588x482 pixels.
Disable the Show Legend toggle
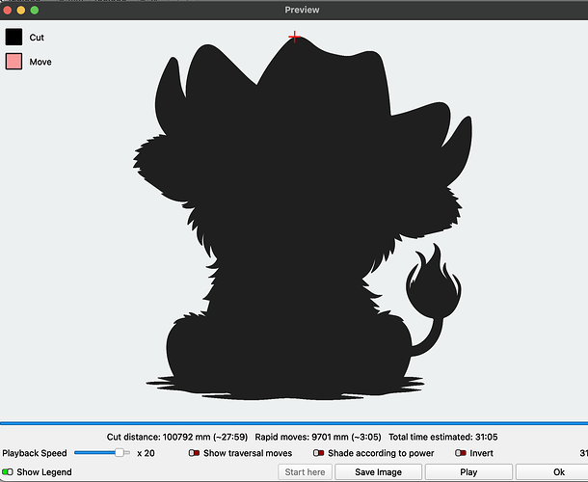(x=8, y=472)
